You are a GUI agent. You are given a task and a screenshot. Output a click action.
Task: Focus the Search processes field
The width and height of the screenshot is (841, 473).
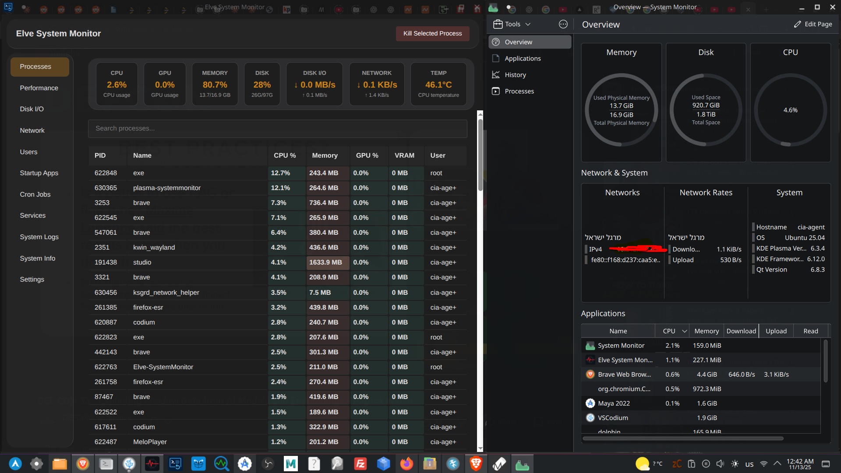click(277, 128)
